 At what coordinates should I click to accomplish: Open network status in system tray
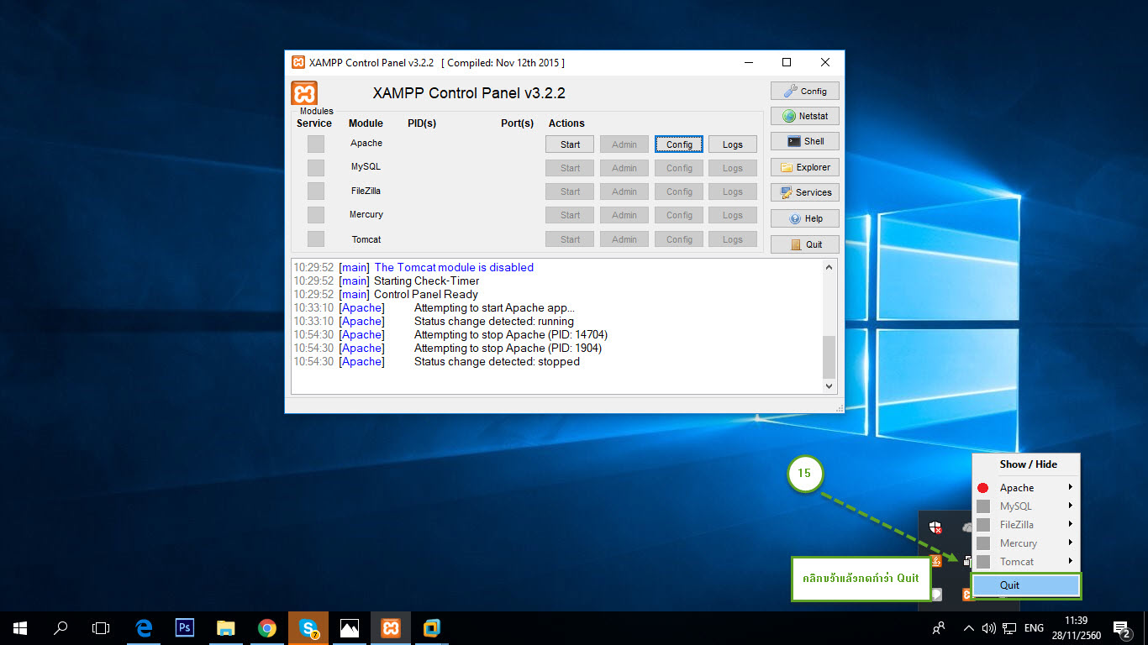tap(1009, 627)
